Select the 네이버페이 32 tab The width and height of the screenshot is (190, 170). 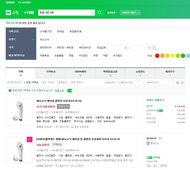pos(81,73)
